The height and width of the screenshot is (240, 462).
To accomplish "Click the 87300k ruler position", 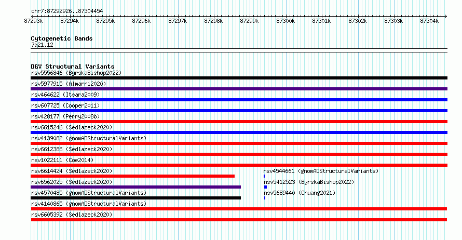I will click(286, 21).
